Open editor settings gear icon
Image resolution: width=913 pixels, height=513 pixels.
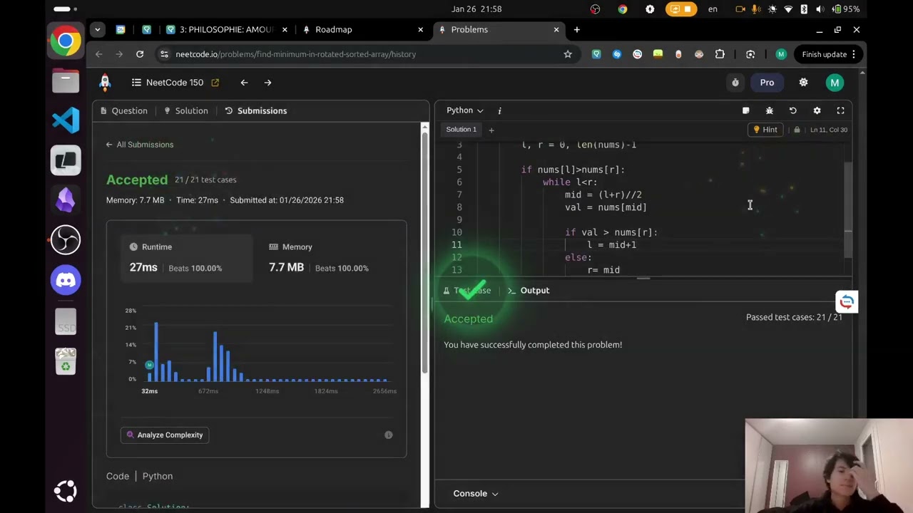[x=817, y=110]
